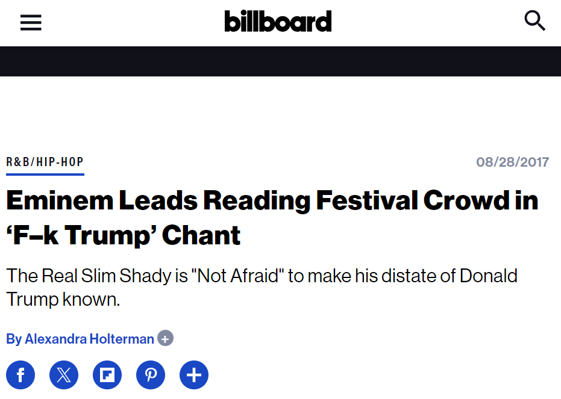Click the 08/28/2017 publish date
Viewport: 561px width, 399px height.
coord(512,162)
